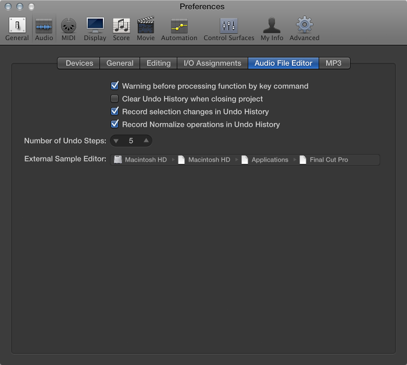Switch to the General audio sub-tab
Image resolution: width=407 pixels, height=365 pixels.
120,63
